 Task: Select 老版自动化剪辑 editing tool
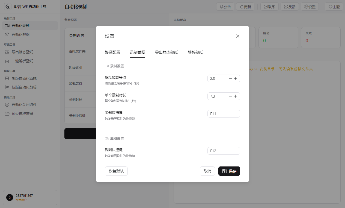point(24,78)
